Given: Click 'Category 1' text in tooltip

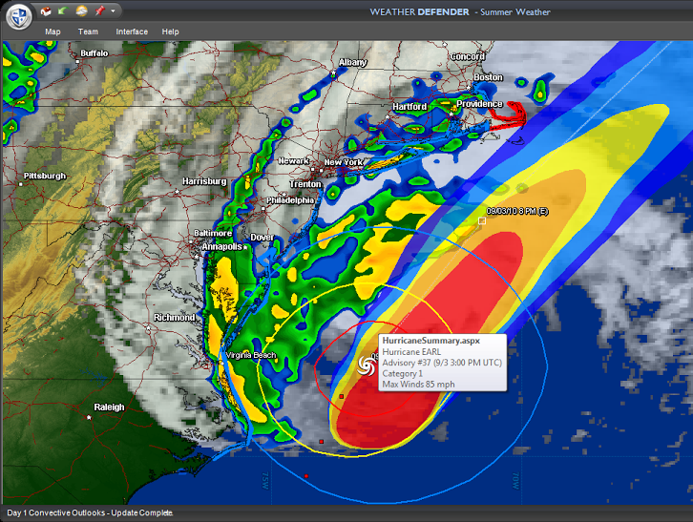Looking at the screenshot, I should 402,373.
